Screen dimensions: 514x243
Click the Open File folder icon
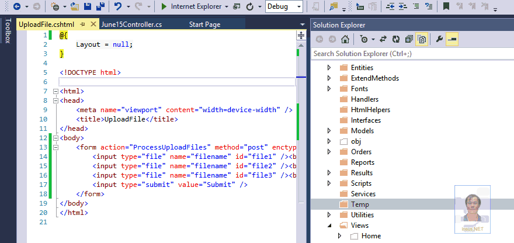pyautogui.click(x=75, y=6)
